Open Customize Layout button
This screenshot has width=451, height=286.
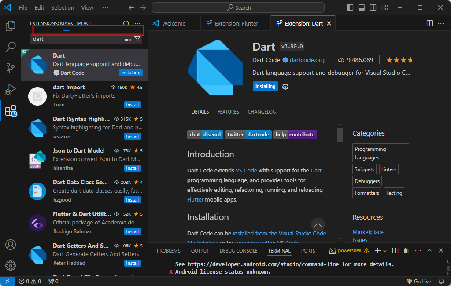point(385,8)
